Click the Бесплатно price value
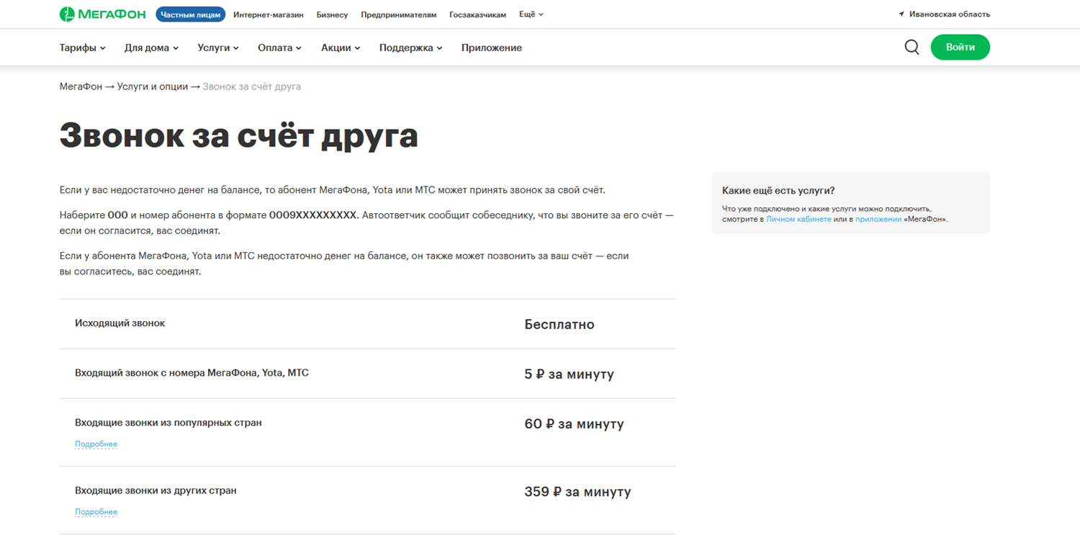Screen dimensions: 1080x548 559,325
